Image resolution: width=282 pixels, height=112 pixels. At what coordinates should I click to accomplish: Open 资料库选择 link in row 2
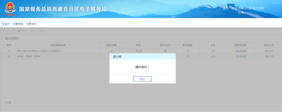[x=241, y=56]
